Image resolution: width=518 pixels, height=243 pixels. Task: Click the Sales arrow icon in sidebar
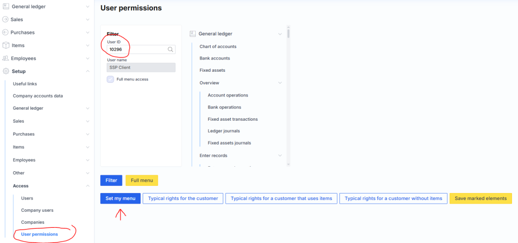6,19
